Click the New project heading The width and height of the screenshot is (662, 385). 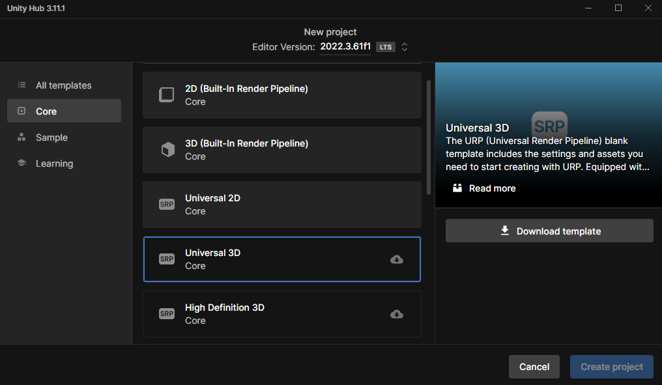click(330, 32)
